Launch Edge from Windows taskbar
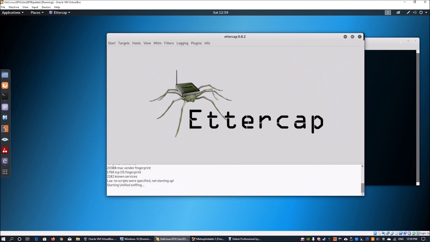 (36, 239)
